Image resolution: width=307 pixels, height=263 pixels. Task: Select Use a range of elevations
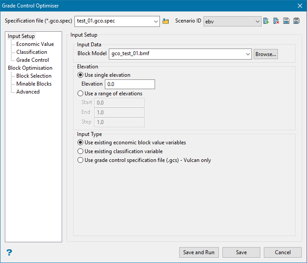point(80,94)
